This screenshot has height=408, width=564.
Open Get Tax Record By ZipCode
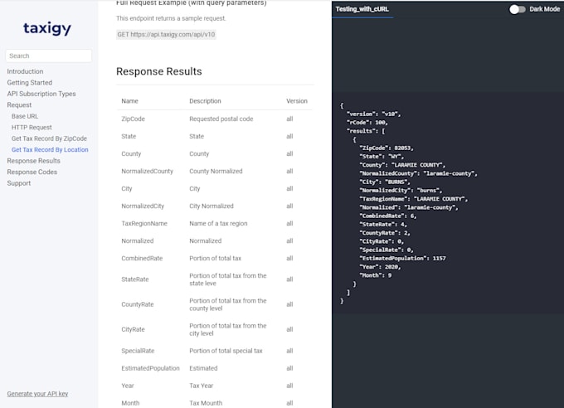(49, 138)
